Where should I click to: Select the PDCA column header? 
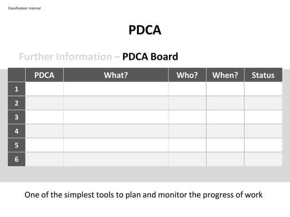tap(44, 75)
